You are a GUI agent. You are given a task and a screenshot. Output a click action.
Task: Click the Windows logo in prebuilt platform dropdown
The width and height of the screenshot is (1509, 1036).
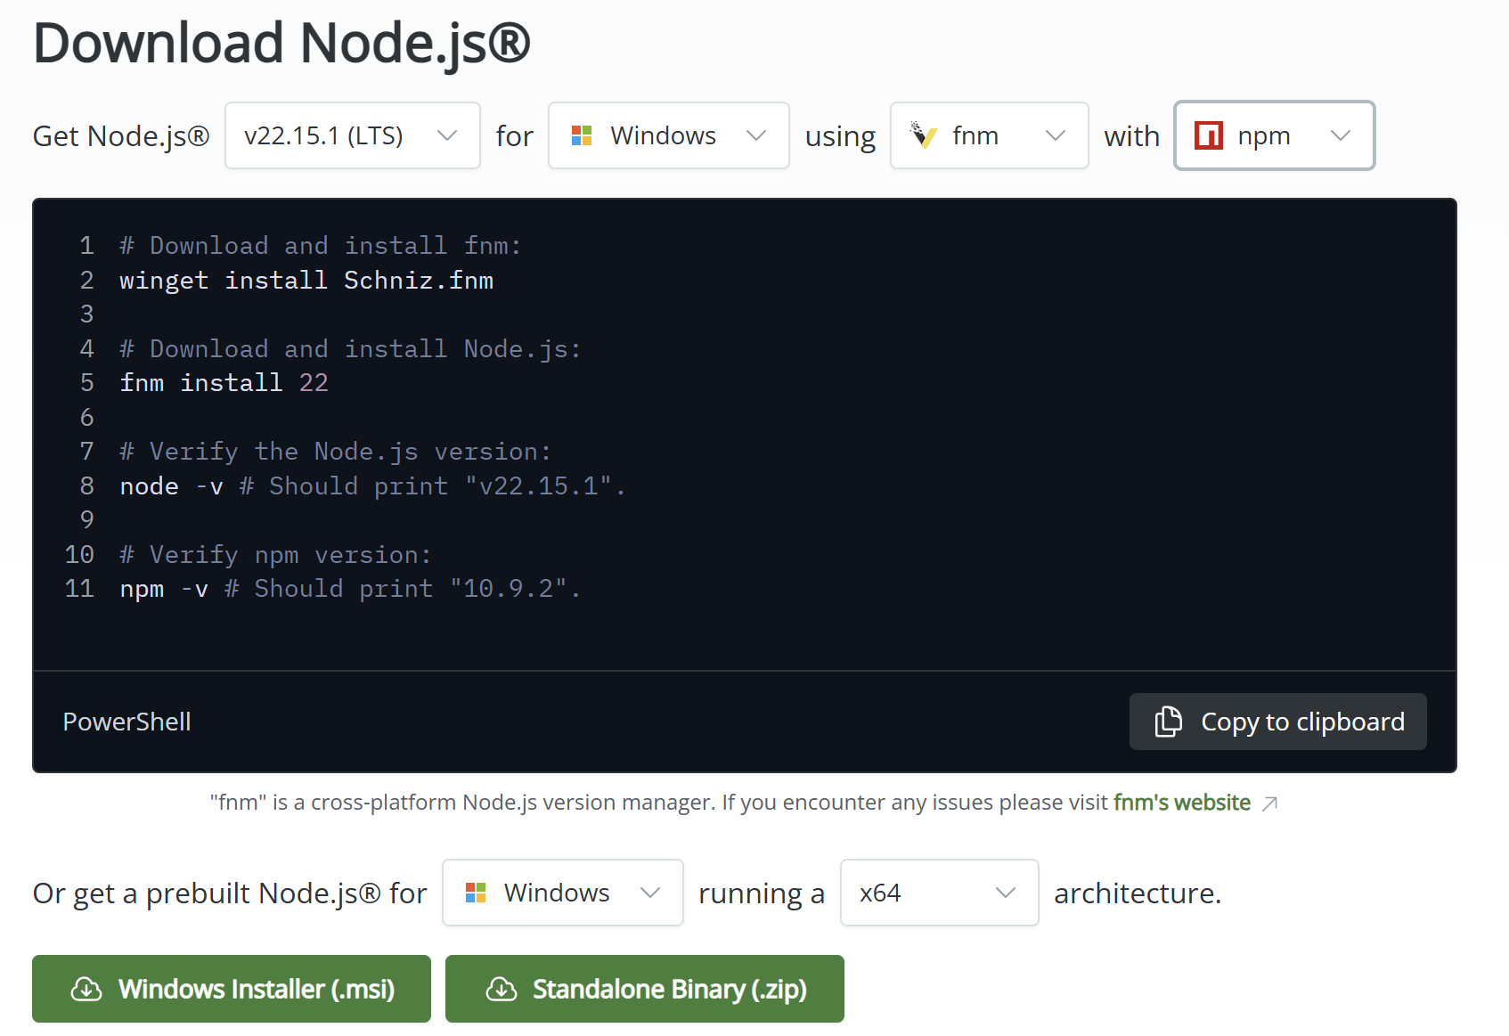coord(476,893)
